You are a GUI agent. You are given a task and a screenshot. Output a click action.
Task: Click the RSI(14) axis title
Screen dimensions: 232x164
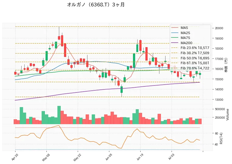tap(221, 138)
